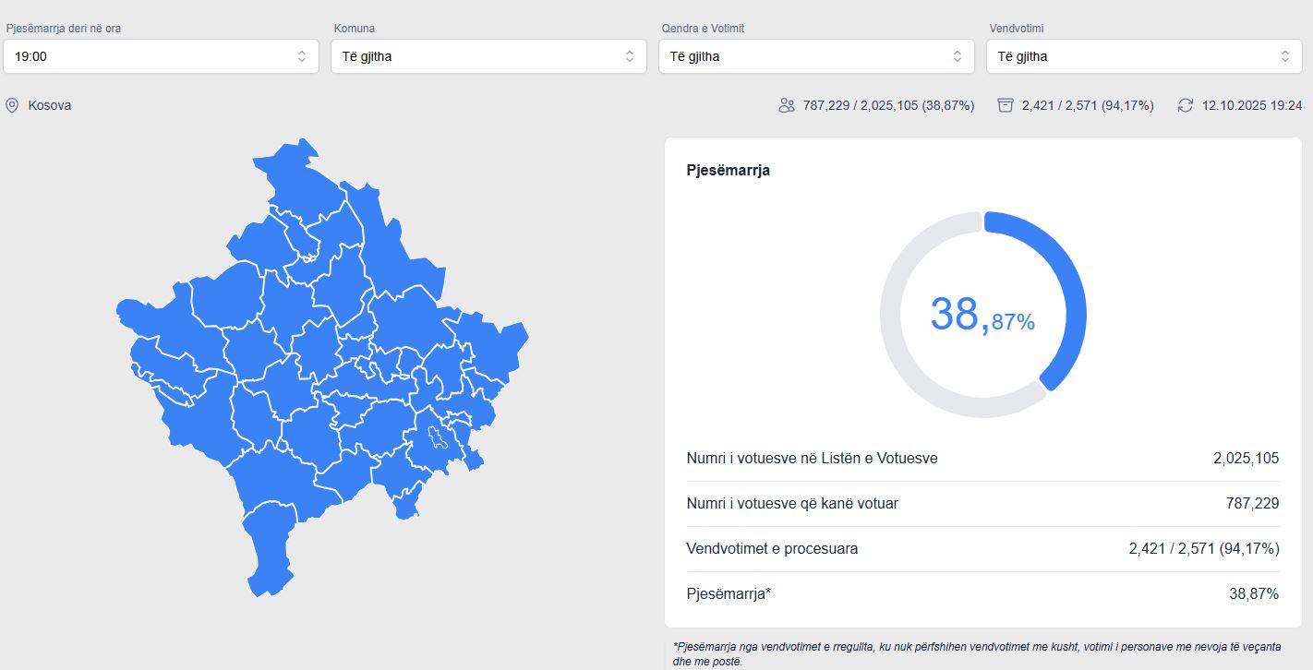The height and width of the screenshot is (670, 1313).
Task: Click the chevron arrows in the Qendra e Votimit selector
Action: 957,56
